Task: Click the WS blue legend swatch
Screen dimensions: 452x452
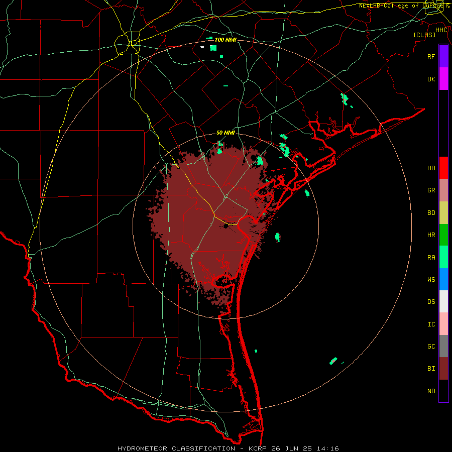Action: (443, 279)
